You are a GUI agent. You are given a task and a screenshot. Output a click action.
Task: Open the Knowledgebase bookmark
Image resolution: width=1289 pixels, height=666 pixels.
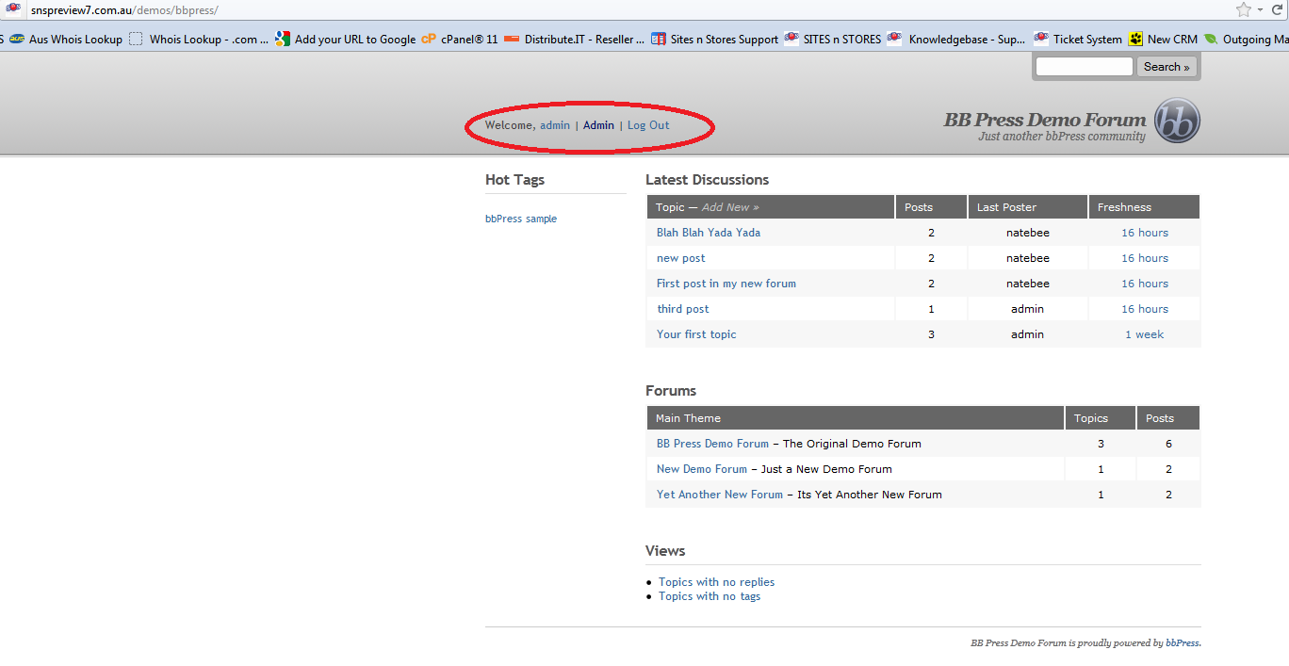point(957,40)
